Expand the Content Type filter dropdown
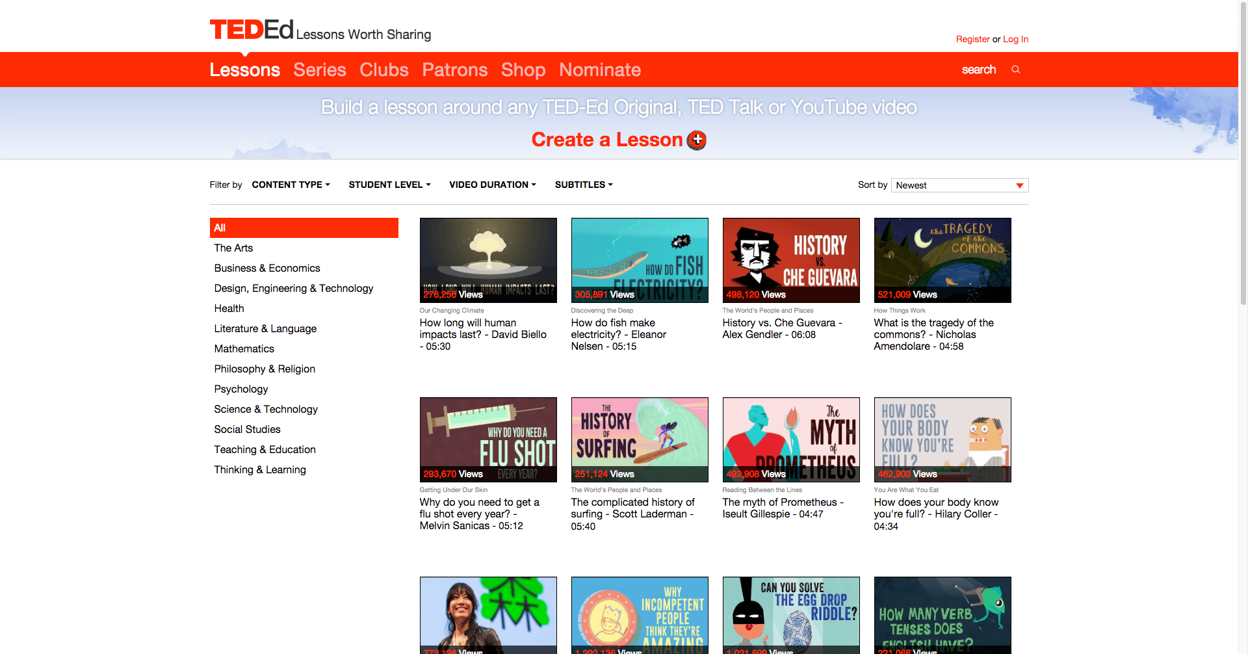Screen dimensions: 1248x654 pos(291,185)
